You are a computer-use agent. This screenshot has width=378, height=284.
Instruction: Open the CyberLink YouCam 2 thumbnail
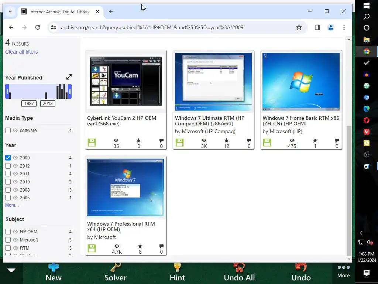pyautogui.click(x=126, y=82)
